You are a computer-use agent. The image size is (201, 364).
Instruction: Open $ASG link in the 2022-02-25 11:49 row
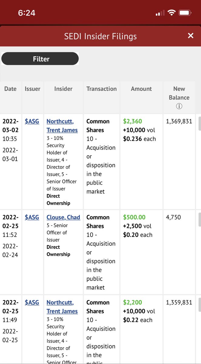(x=32, y=302)
